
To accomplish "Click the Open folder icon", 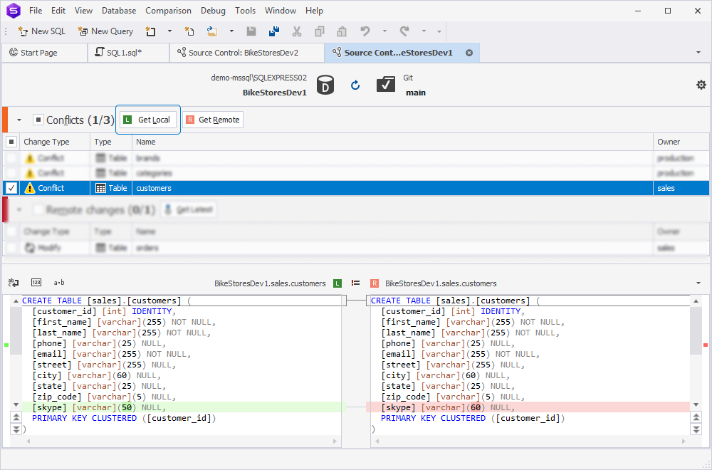I will [212, 31].
